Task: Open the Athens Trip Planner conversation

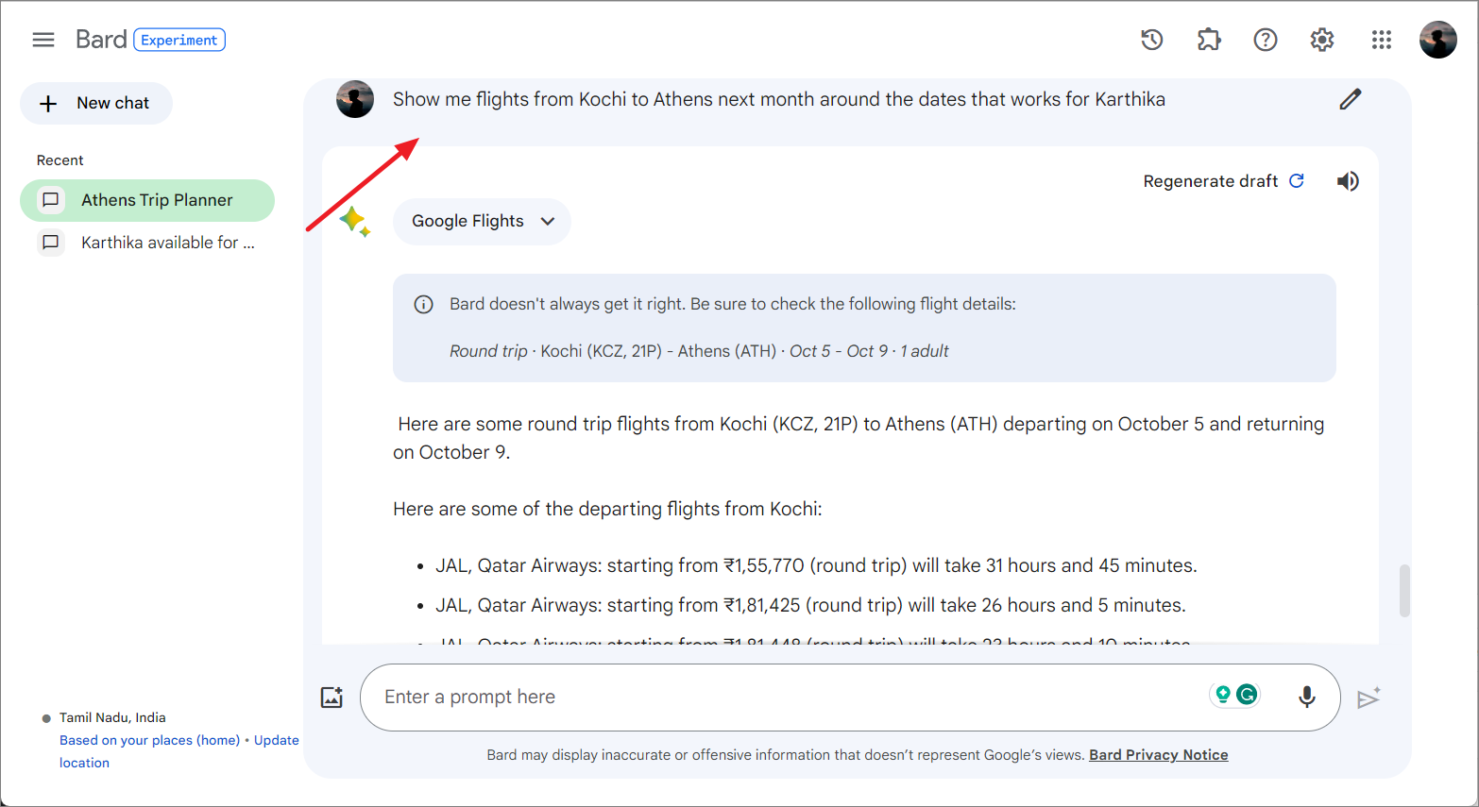Action: (x=147, y=200)
